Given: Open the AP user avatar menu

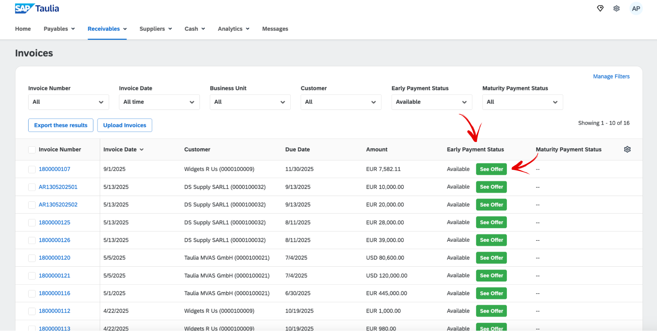Looking at the screenshot, I should point(636,9).
